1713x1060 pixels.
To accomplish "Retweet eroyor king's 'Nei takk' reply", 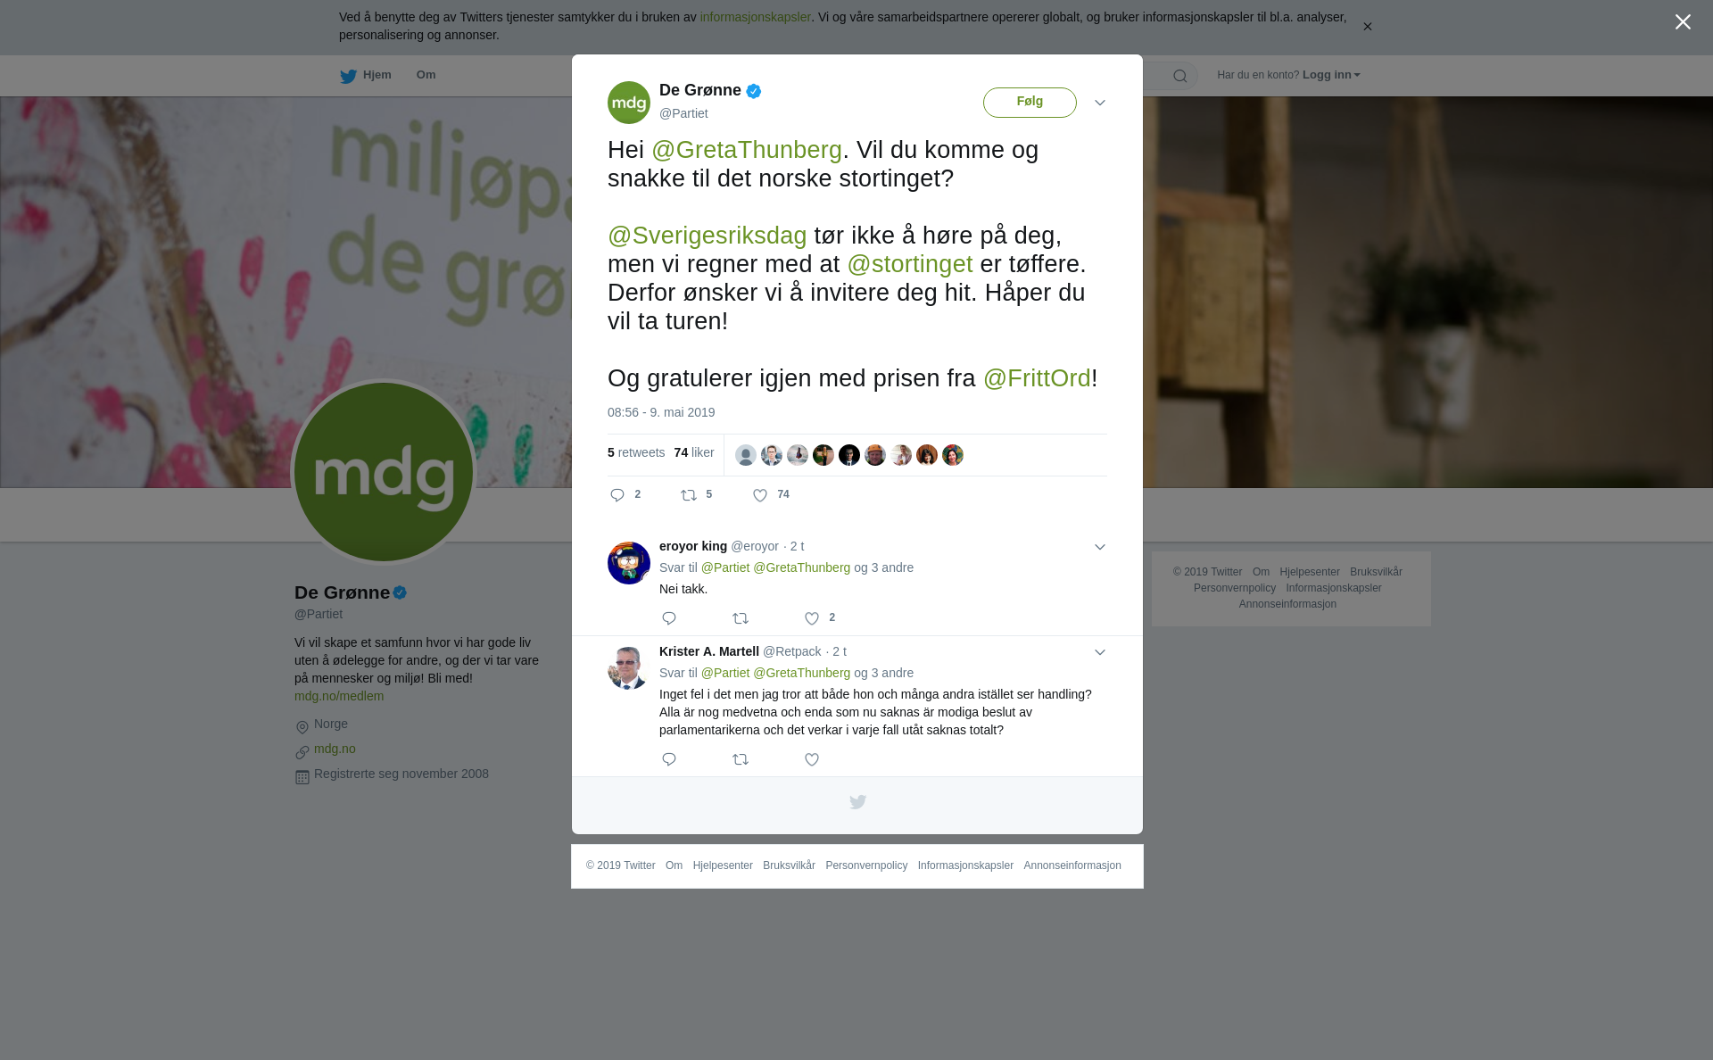I will click(x=741, y=618).
